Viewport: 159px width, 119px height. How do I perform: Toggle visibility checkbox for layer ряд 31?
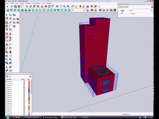pos(24,91)
